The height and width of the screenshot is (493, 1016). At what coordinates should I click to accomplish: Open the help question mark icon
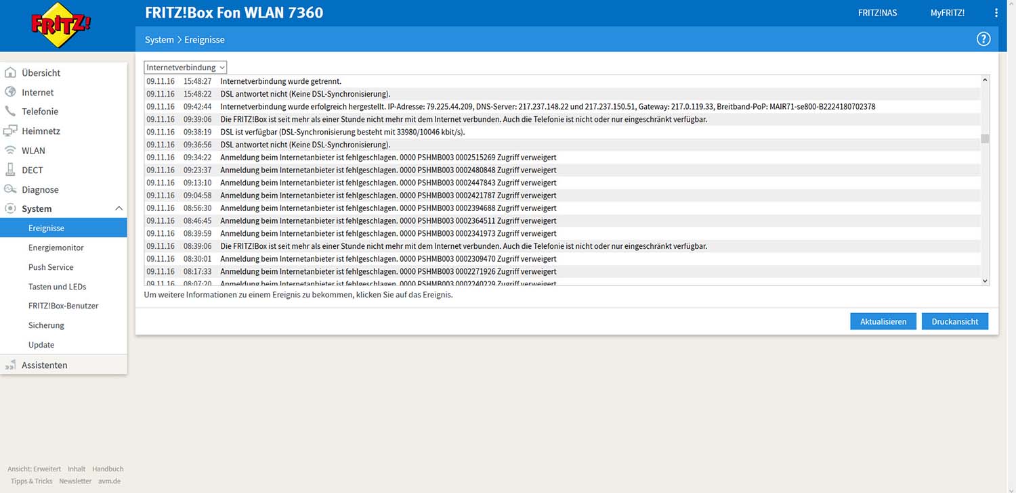pyautogui.click(x=983, y=39)
